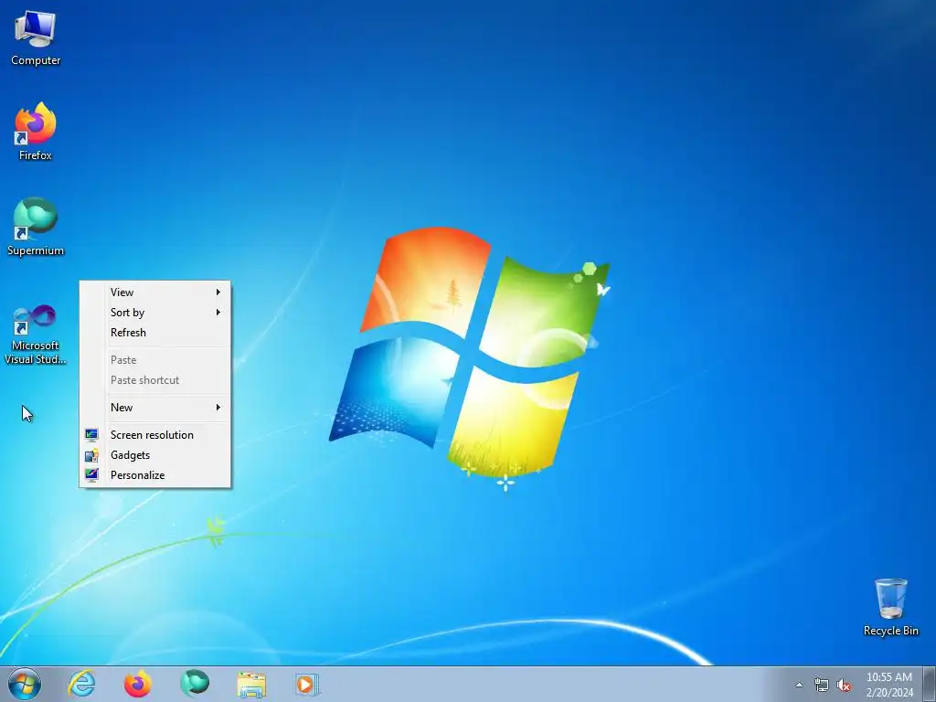This screenshot has height=702, width=936.
Task: Select the Microsoft Visual Studio desktop shortcut
Action: [x=36, y=335]
